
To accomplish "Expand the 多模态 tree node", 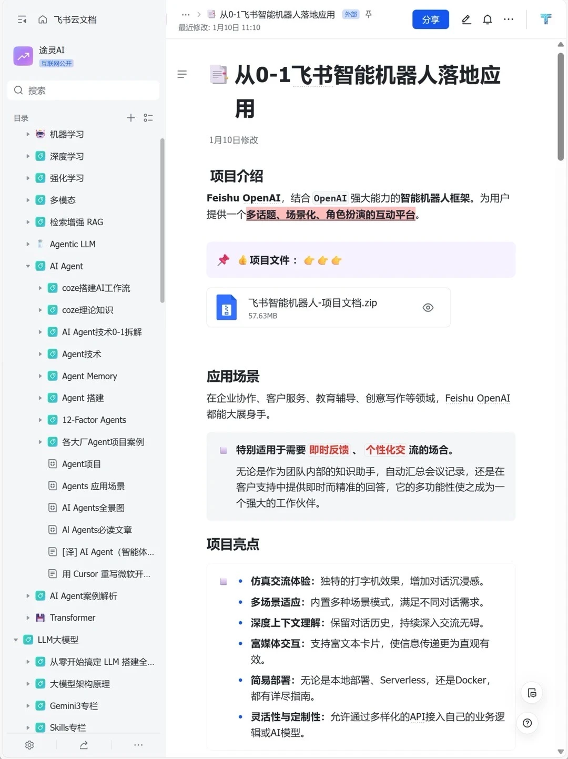I will (x=28, y=200).
